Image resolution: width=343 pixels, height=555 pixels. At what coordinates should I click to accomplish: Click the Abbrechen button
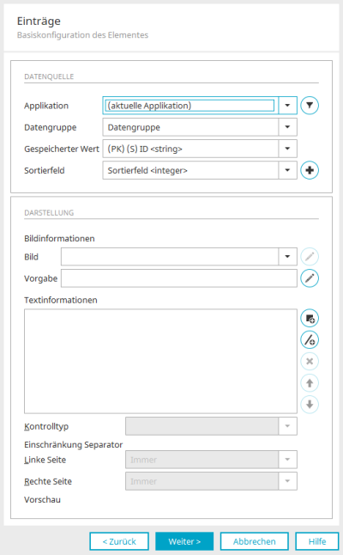click(x=255, y=541)
